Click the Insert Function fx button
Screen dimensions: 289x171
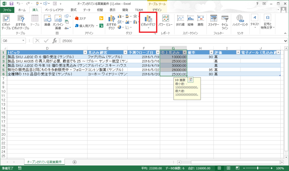(54, 41)
